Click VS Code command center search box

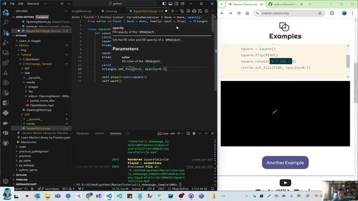click(115, 4)
